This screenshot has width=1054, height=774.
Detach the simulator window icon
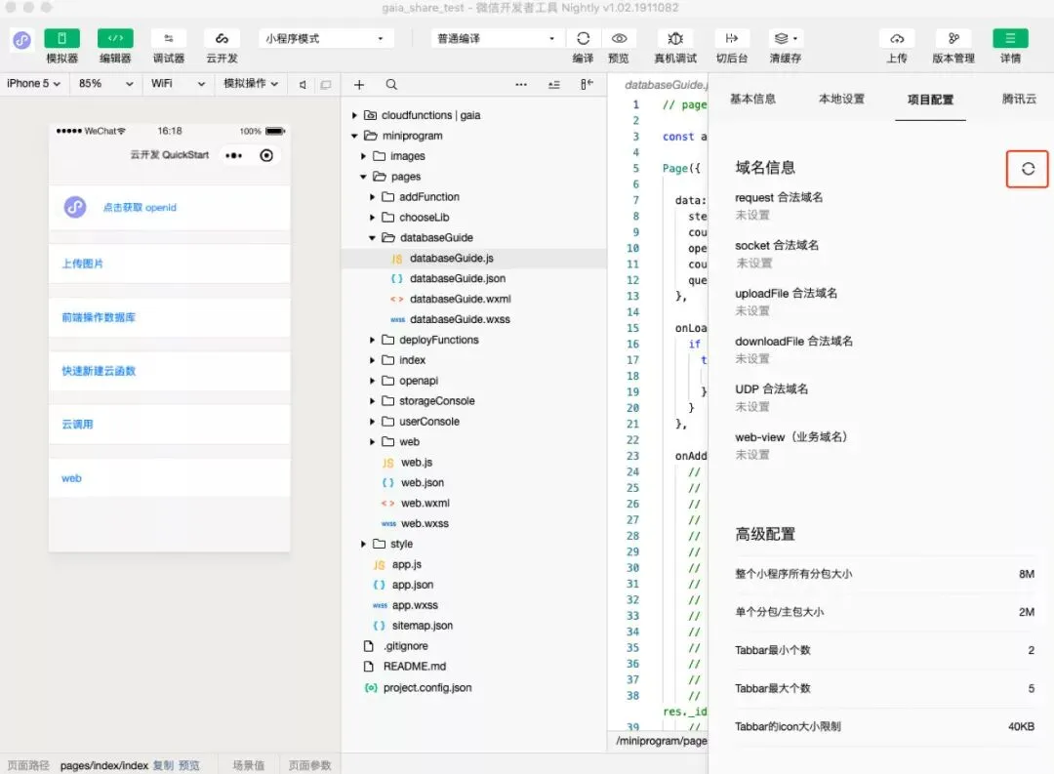coord(326,84)
